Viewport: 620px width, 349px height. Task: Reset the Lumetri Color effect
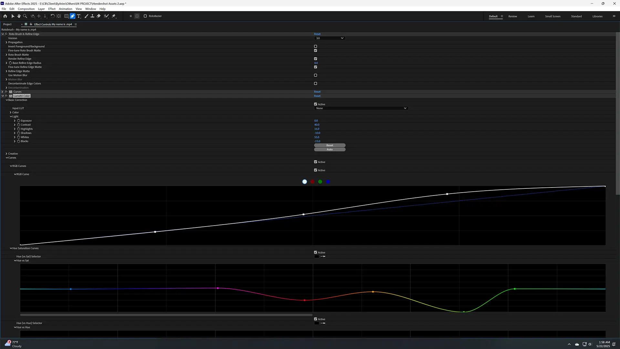[317, 96]
